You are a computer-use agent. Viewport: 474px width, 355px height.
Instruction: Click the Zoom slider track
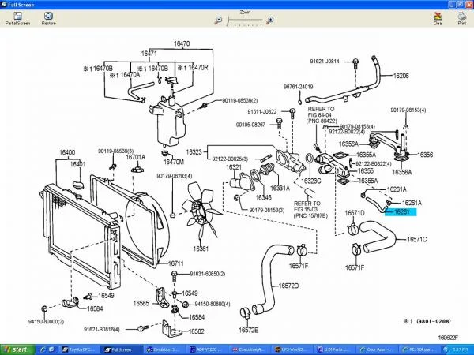pyautogui.click(x=244, y=21)
